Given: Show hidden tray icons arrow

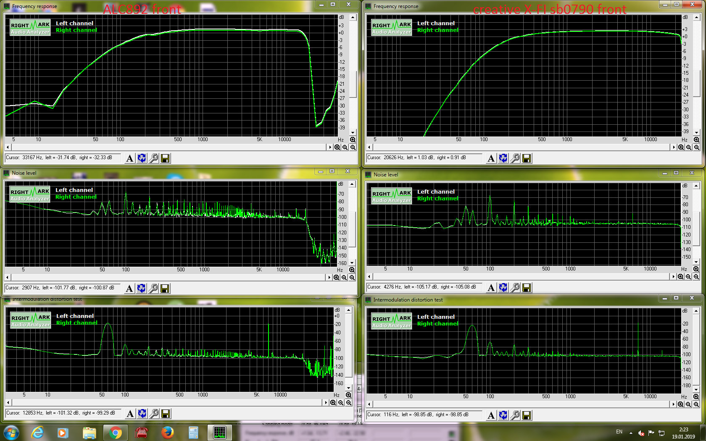Looking at the screenshot, I should tap(631, 433).
